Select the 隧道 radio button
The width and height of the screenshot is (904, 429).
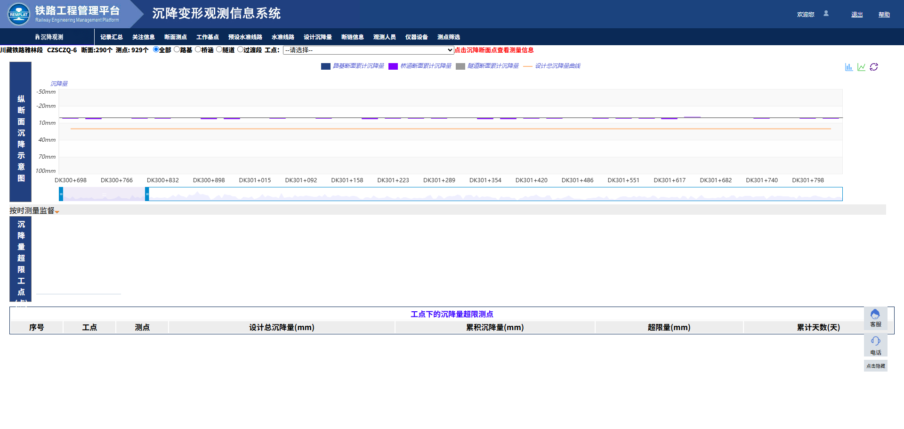[219, 49]
